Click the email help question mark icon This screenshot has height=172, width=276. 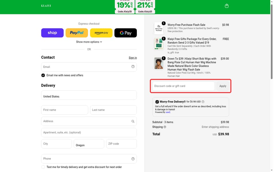(x=133, y=67)
